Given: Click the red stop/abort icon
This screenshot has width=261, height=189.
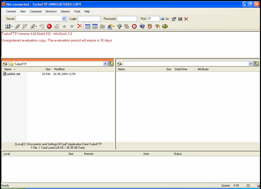Looking at the screenshot, I should (x=49, y=26).
